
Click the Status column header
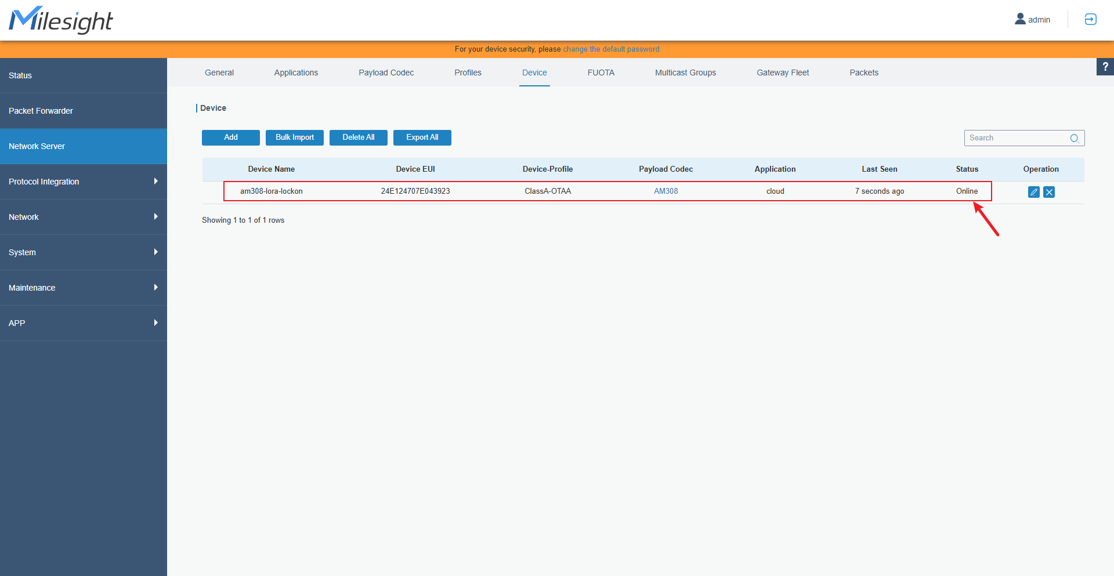tap(967, 169)
